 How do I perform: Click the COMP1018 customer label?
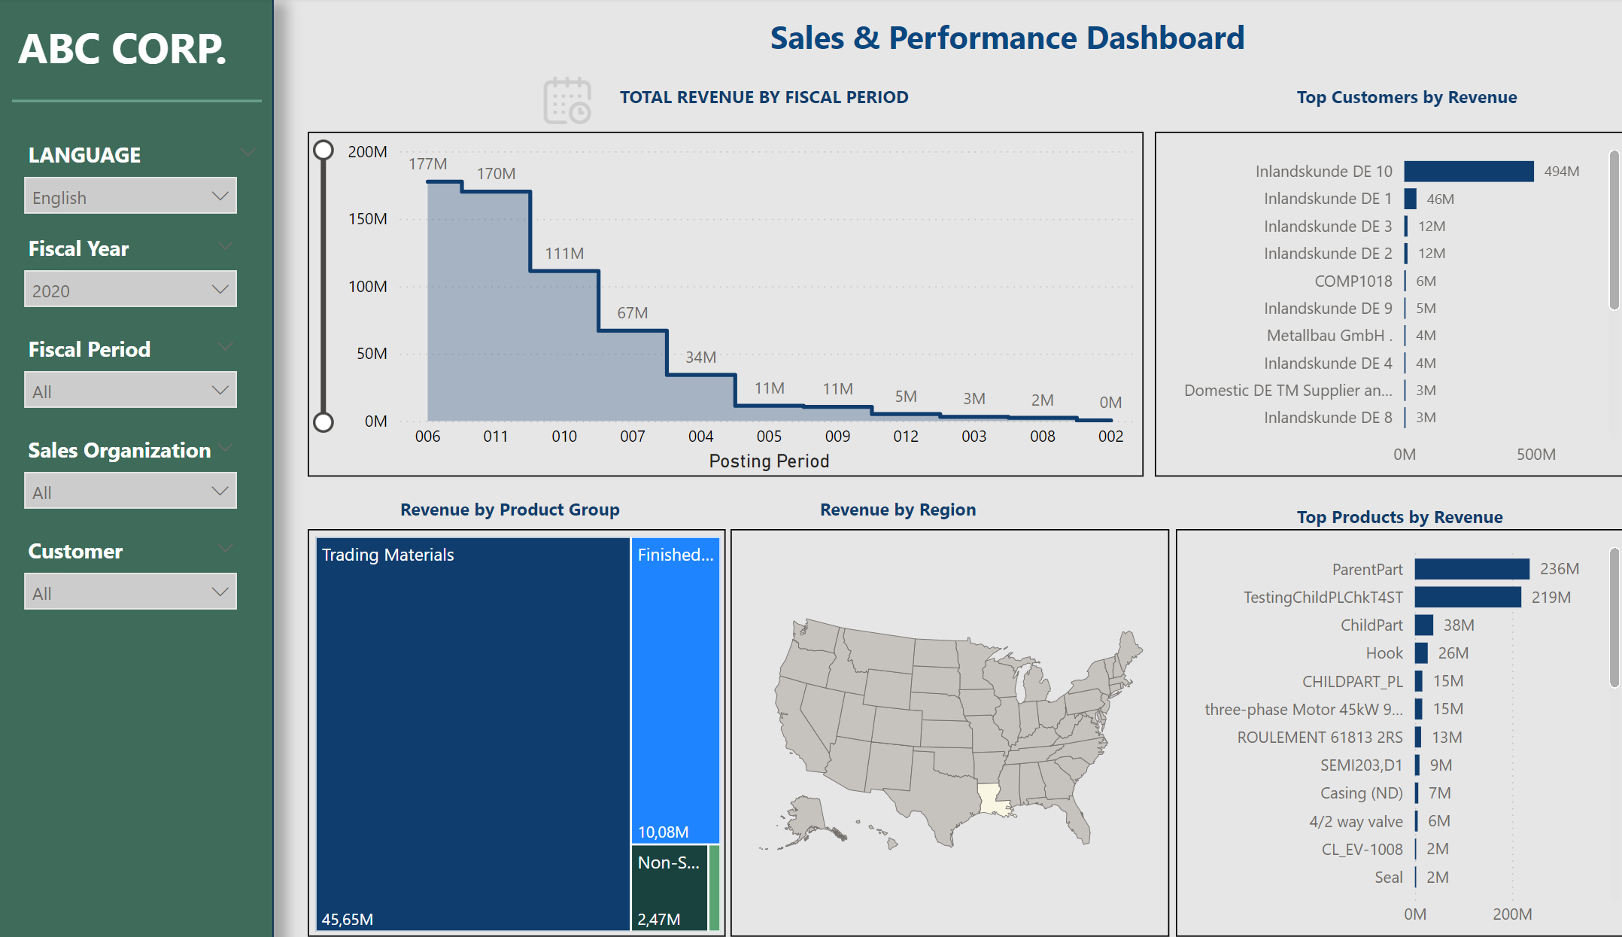click(1353, 281)
